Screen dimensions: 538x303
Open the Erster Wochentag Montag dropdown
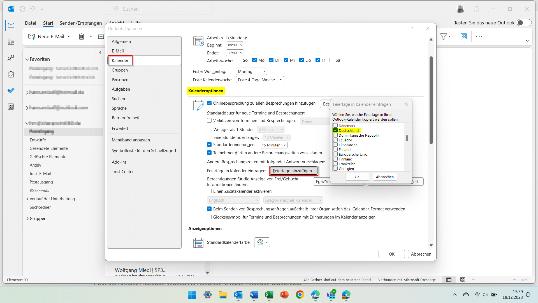(251, 72)
